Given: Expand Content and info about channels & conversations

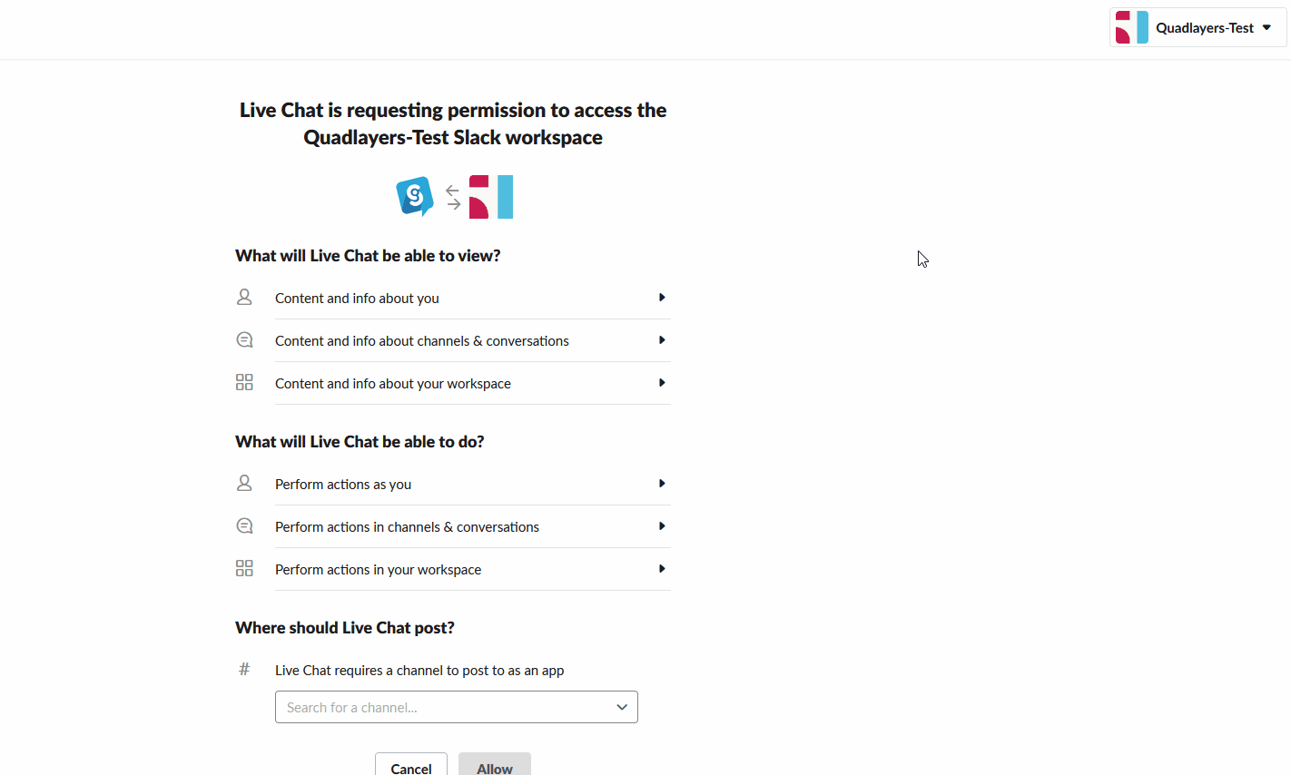Looking at the screenshot, I should tap(472, 340).
